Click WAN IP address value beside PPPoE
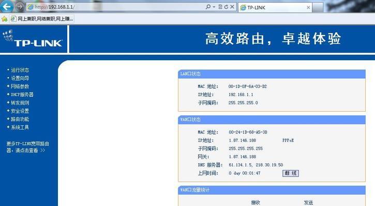The height and width of the screenshot is (206, 375). [x=242, y=141]
